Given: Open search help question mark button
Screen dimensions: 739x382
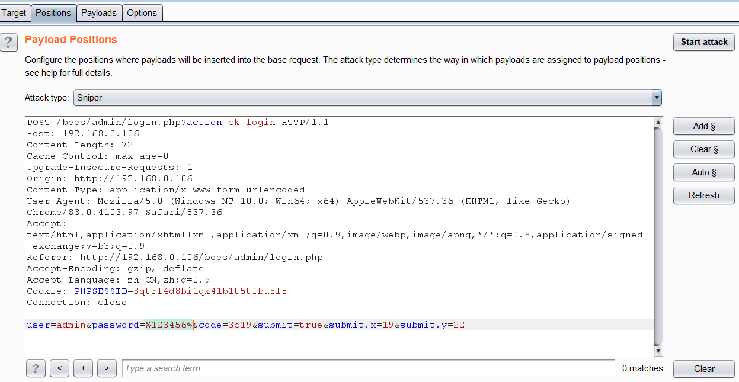Looking at the screenshot, I should (x=36, y=368).
